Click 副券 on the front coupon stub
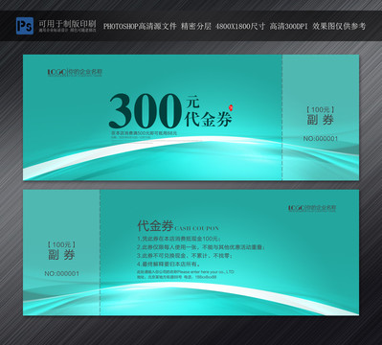Viewport: 382px width, 345px height. [320, 120]
